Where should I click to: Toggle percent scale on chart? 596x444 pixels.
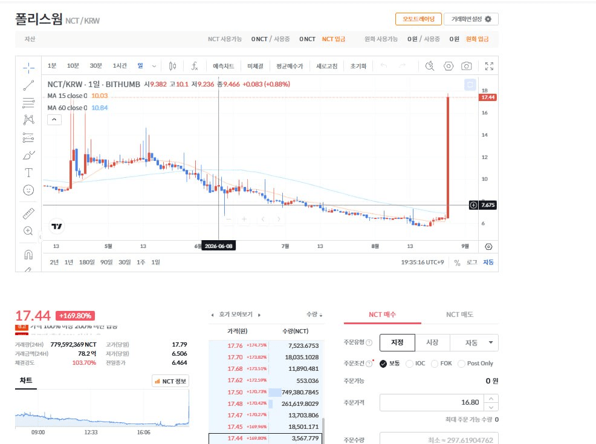[x=457, y=263]
